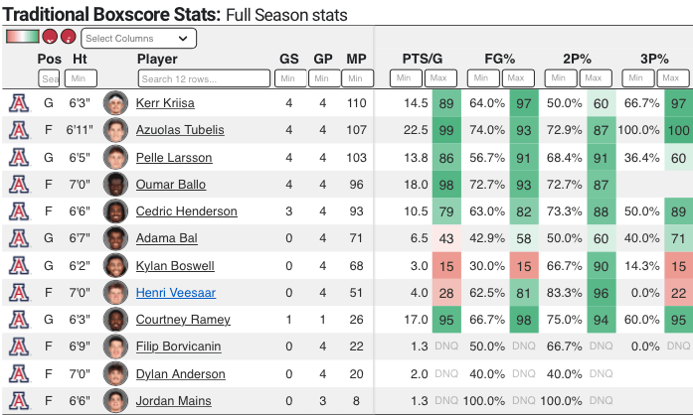
Task: Click the Arizona logo beside Kerr Kriisa
Action: pyautogui.click(x=18, y=103)
